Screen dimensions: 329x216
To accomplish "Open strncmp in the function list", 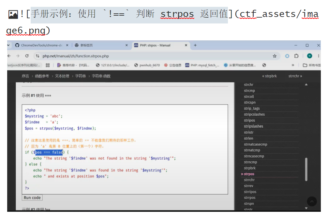I will (x=250, y=162).
